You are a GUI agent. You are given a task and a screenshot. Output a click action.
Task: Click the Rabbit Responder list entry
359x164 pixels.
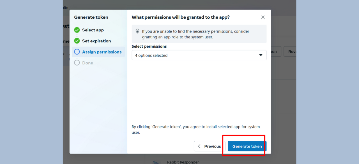point(183,162)
